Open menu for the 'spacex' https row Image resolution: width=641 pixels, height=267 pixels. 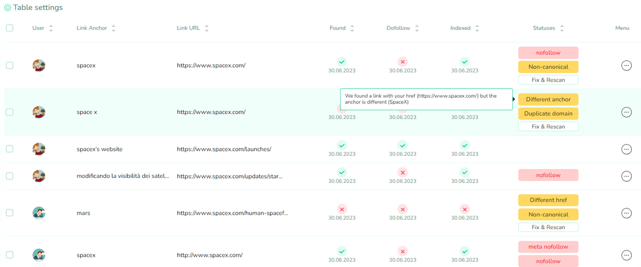click(627, 66)
